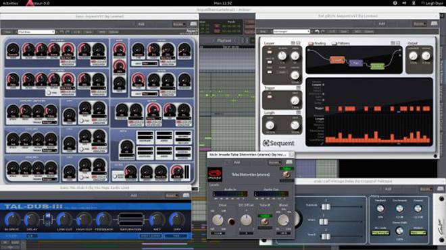Click the left Length section knob in Sequent

pos(270,125)
